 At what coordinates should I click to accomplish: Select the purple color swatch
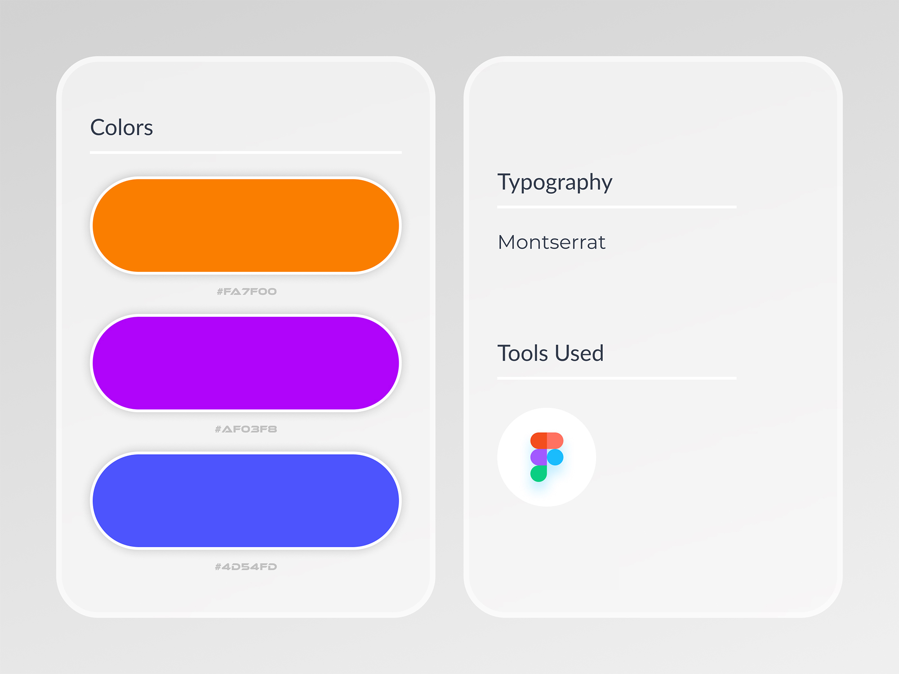246,363
